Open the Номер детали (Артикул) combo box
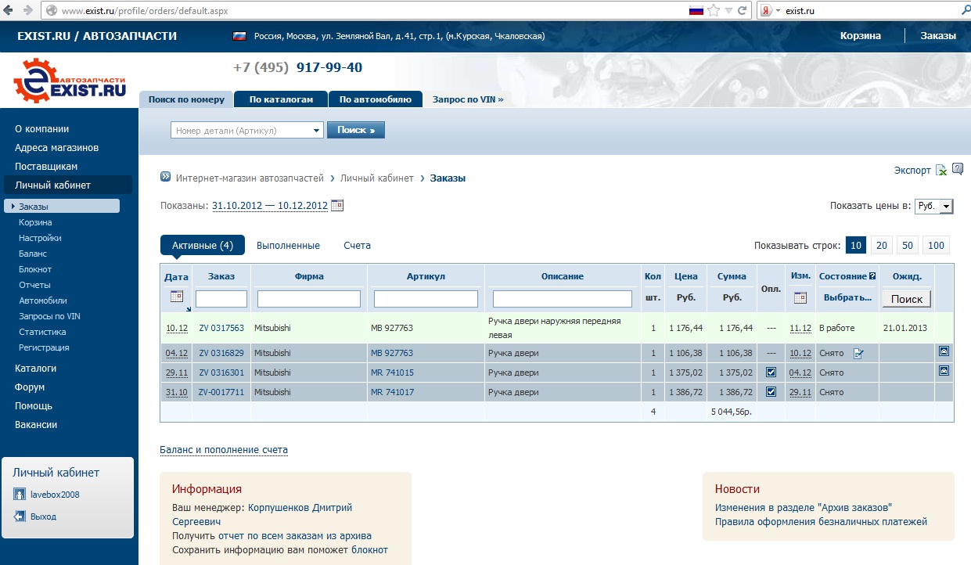This screenshot has height=565, width=971. (x=247, y=131)
